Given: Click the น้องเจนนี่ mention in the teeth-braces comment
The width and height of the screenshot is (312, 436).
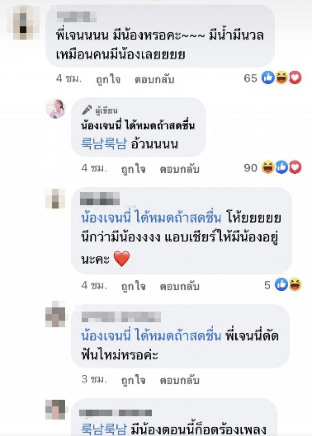Looking at the screenshot, I should 151,336.
